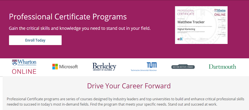Click the tagline starting with Gain the critical skills

(x=80, y=29)
